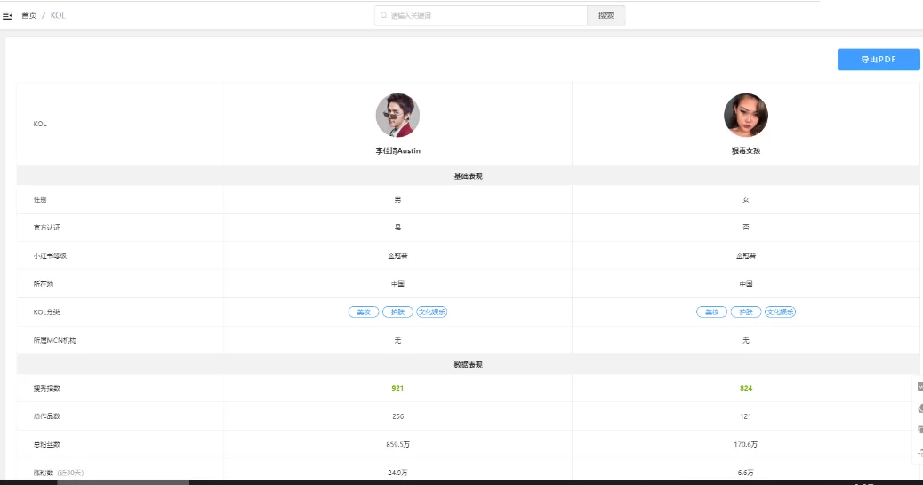Select 狠毒女孩's 护肤 tag

pyautogui.click(x=746, y=312)
